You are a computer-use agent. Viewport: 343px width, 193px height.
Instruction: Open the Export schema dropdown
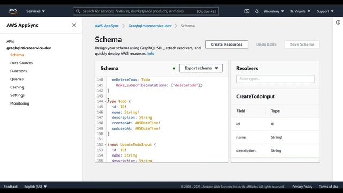coord(201,68)
